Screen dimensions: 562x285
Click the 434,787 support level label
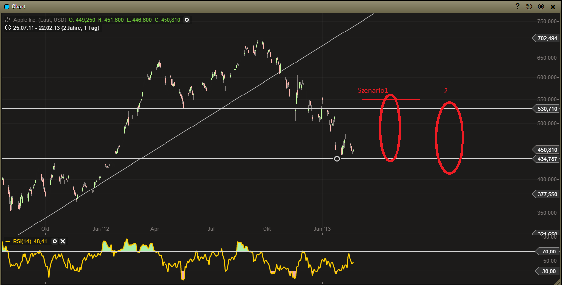pos(546,159)
